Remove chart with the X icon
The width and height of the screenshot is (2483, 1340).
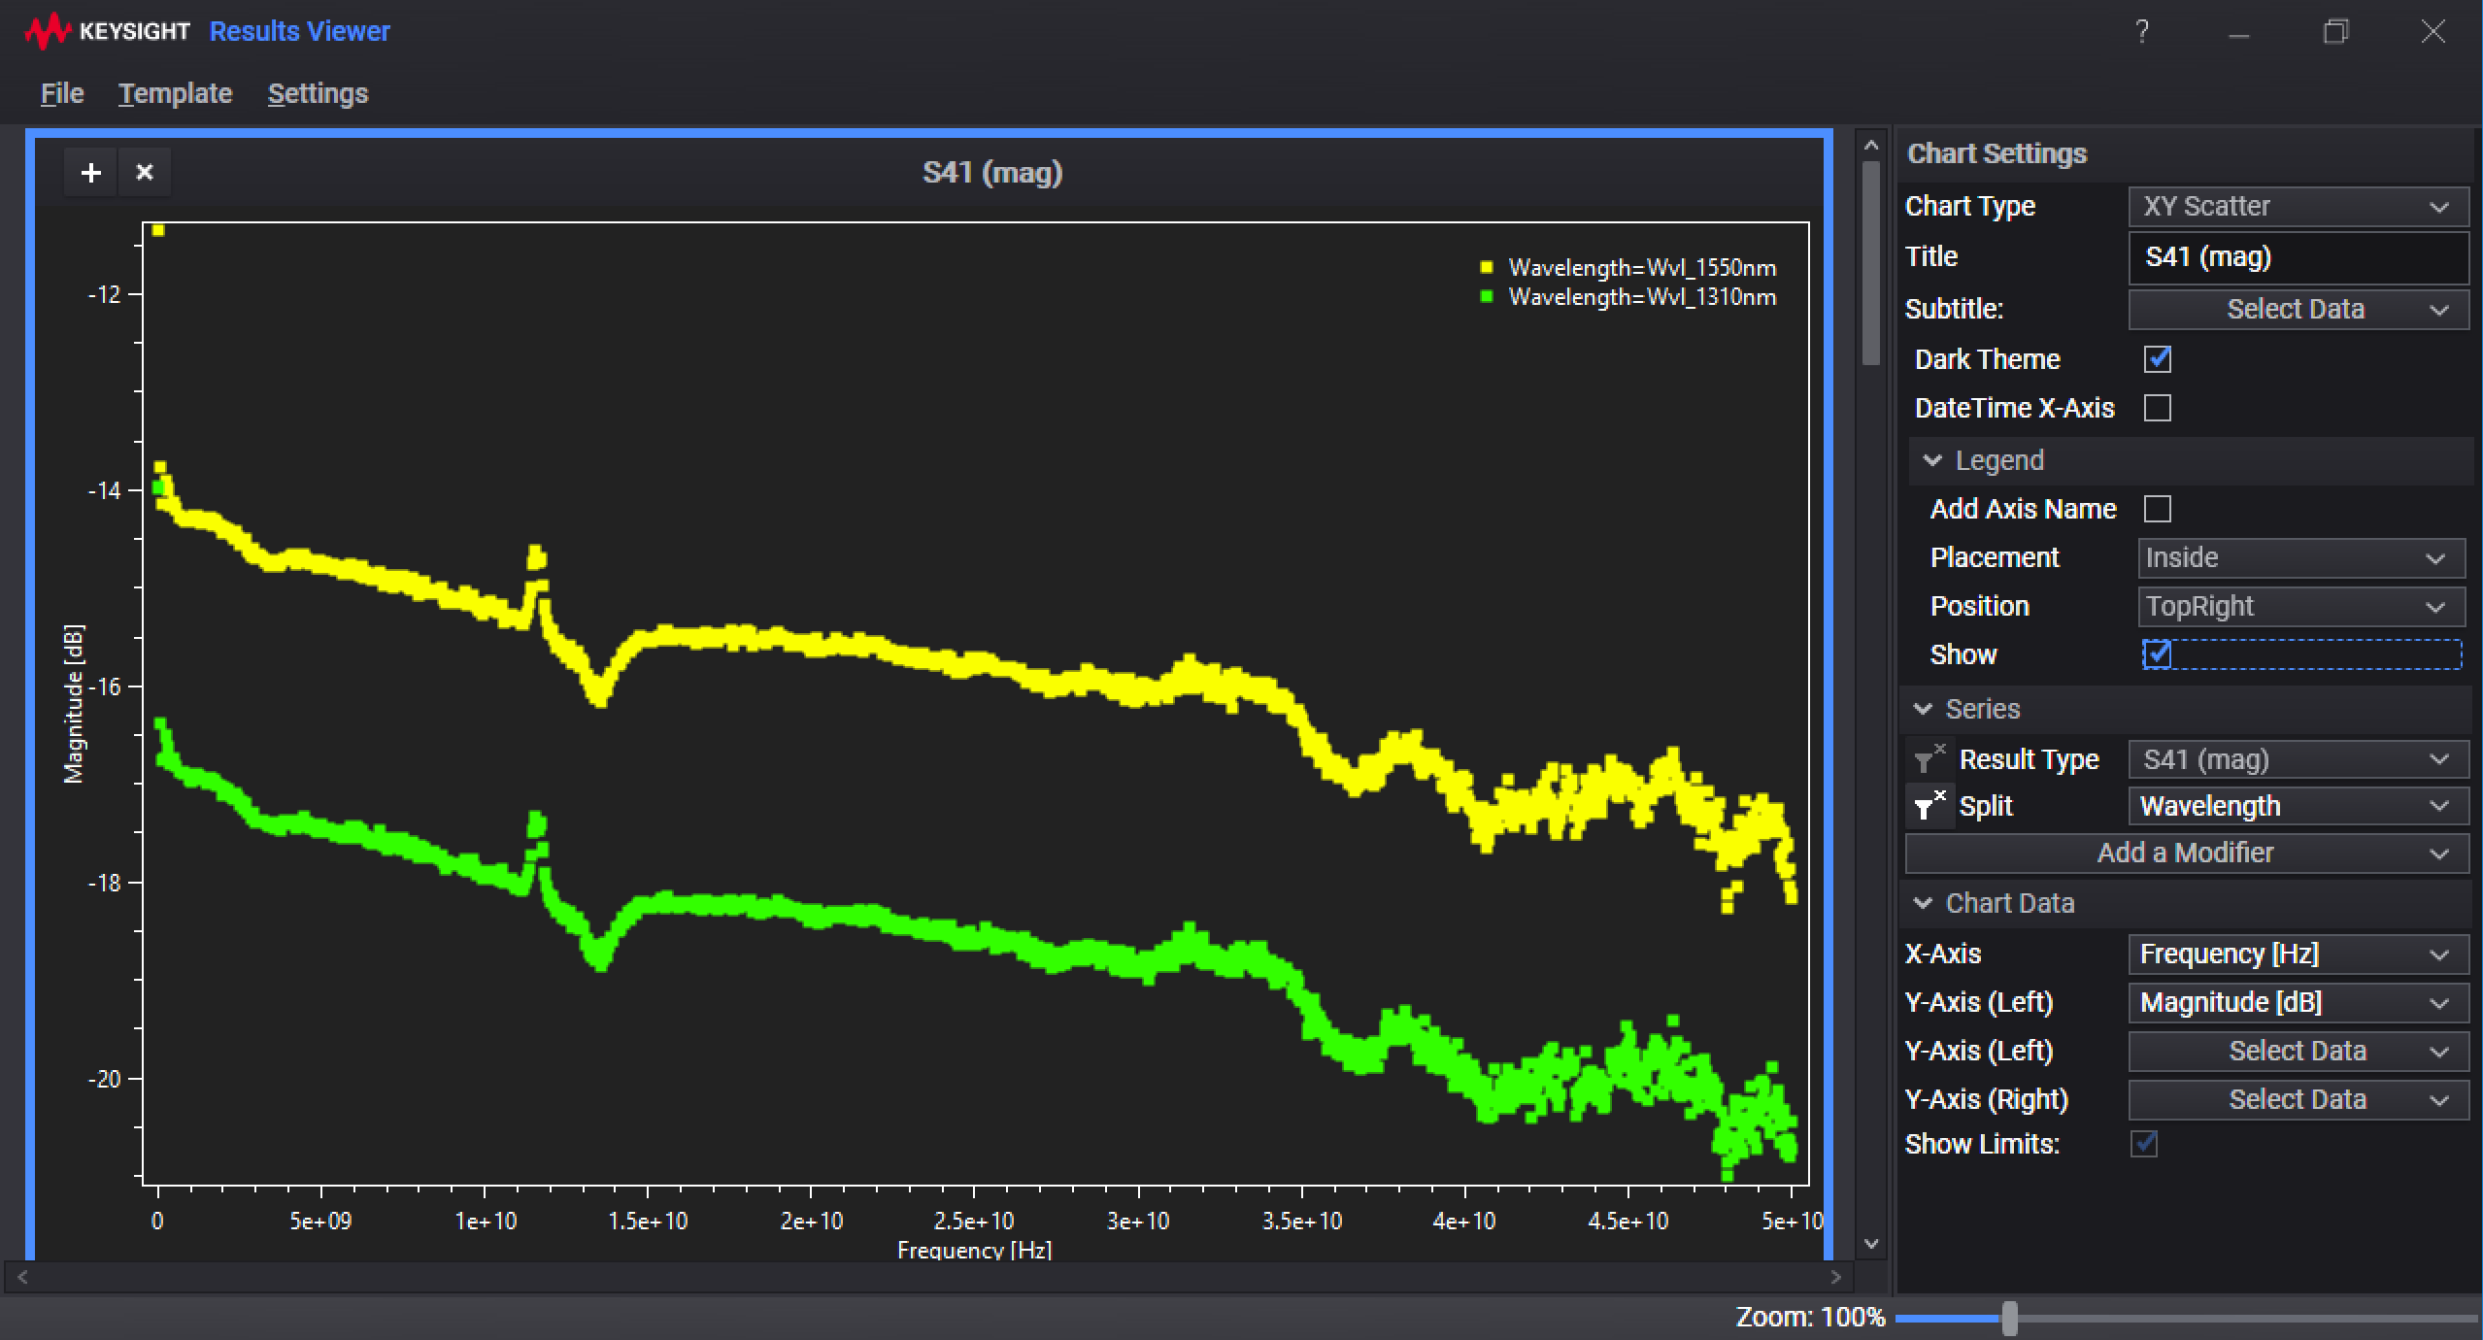(x=145, y=173)
